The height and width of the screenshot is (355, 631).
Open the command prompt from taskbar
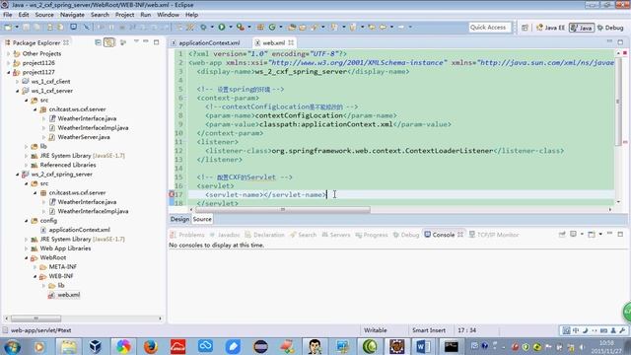click(x=451, y=346)
